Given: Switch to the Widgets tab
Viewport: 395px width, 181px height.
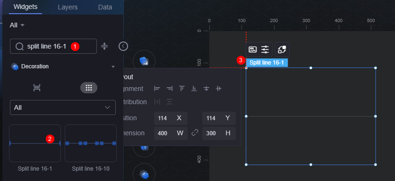Looking at the screenshot, I should tap(26, 7).
